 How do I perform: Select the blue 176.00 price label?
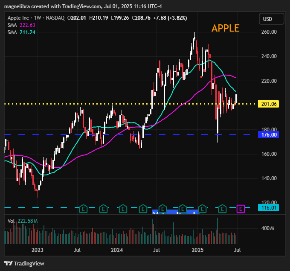point(269,134)
